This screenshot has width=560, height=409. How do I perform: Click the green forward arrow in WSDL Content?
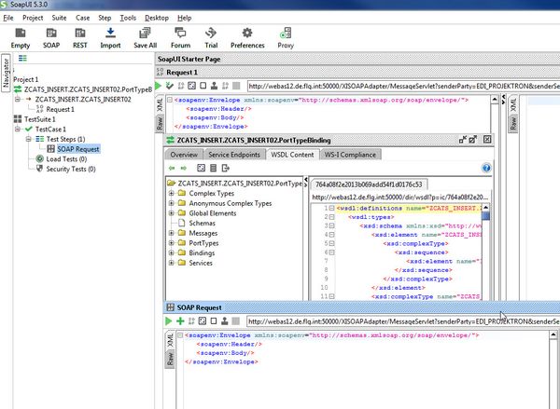[x=184, y=168]
